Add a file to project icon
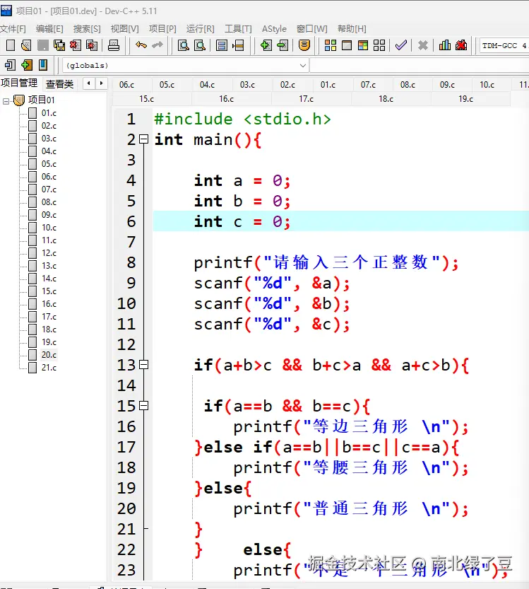This screenshot has width=529, height=589. pos(266,45)
